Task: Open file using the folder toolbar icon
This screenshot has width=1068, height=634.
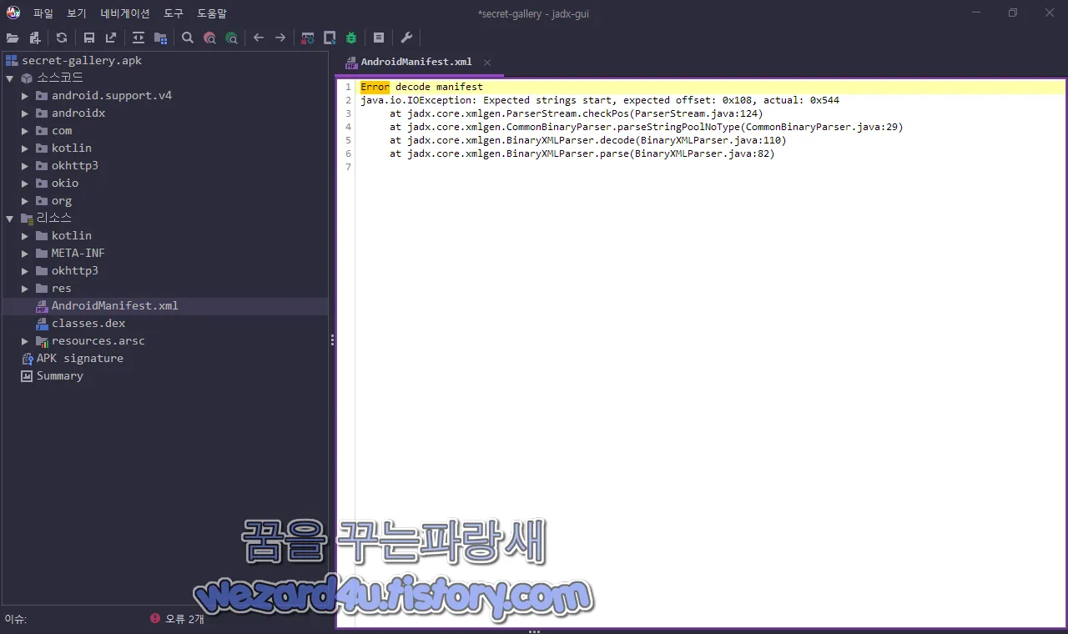Action: coord(13,38)
